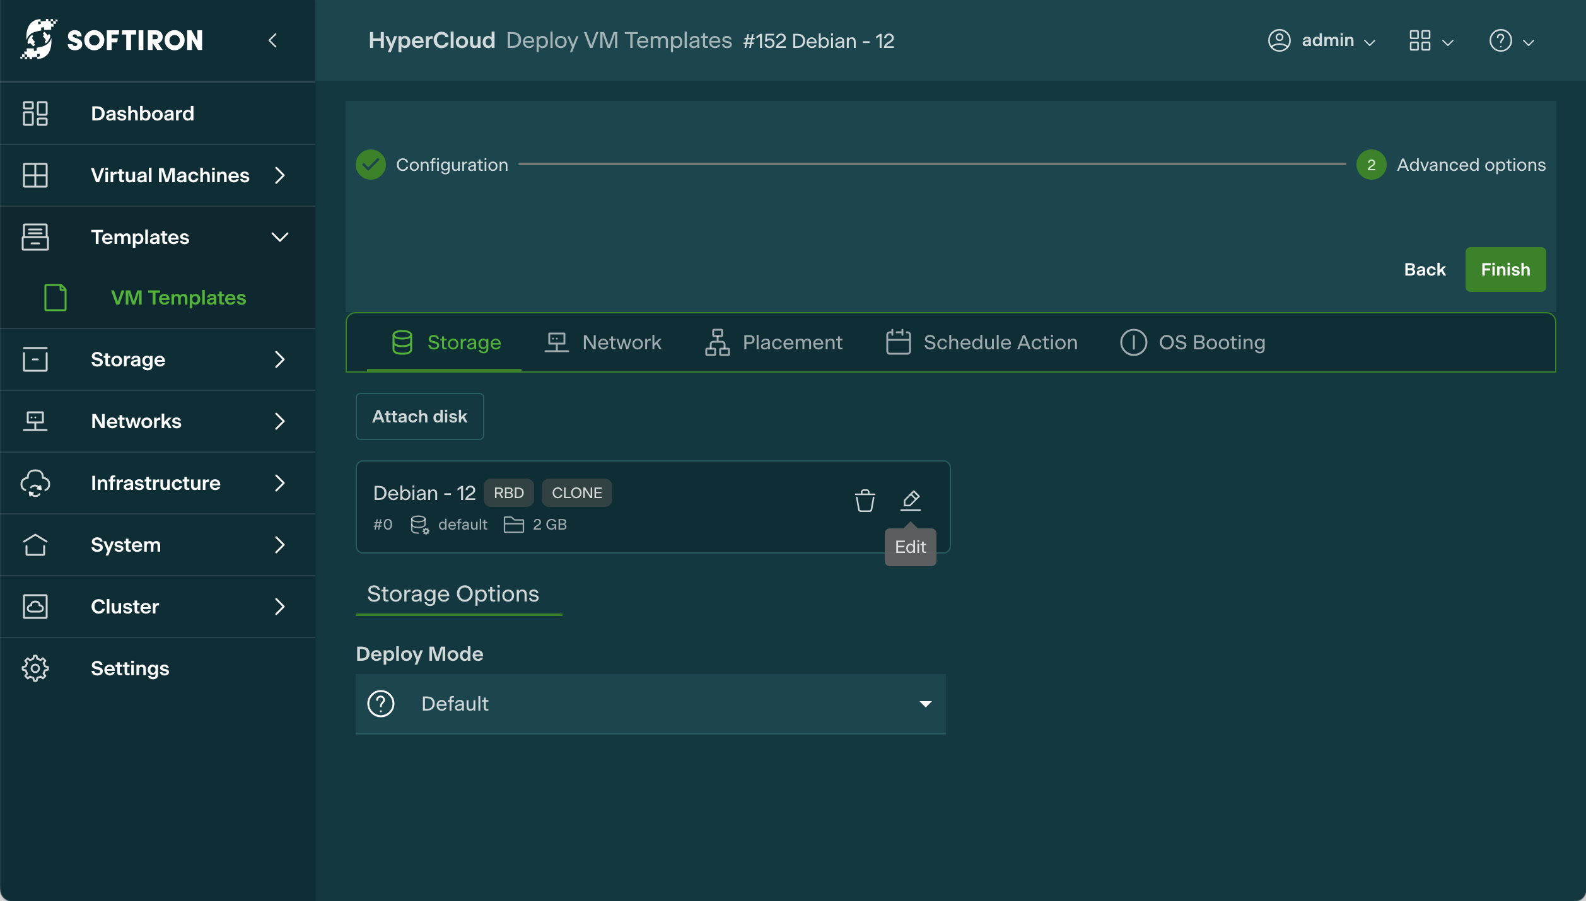
Task: Go to the Configuration step in stepper
Action: click(x=433, y=165)
